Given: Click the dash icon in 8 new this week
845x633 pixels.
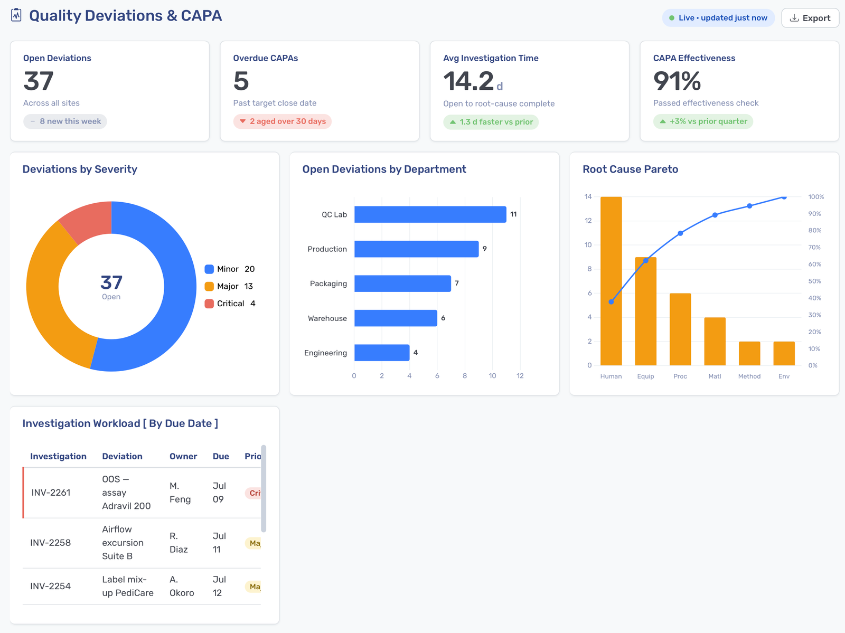Looking at the screenshot, I should pos(33,121).
